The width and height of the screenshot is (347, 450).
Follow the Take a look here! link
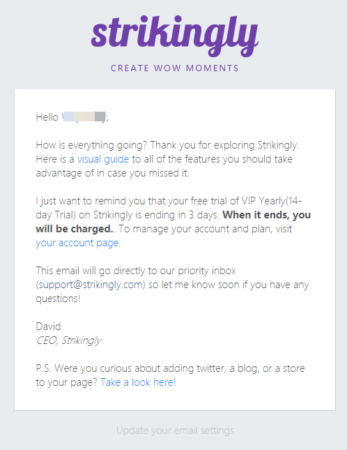pos(138,382)
